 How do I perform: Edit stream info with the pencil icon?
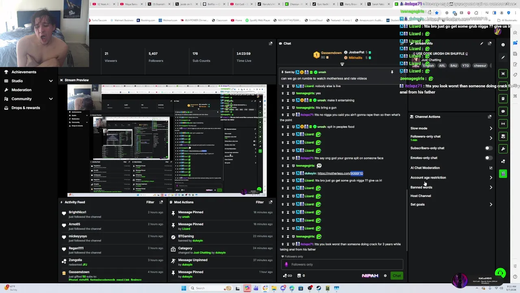click(x=481, y=44)
